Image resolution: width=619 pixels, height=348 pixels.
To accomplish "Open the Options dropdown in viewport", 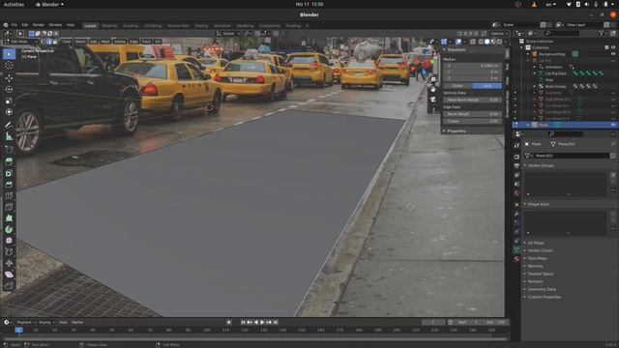I will pyautogui.click(x=499, y=34).
